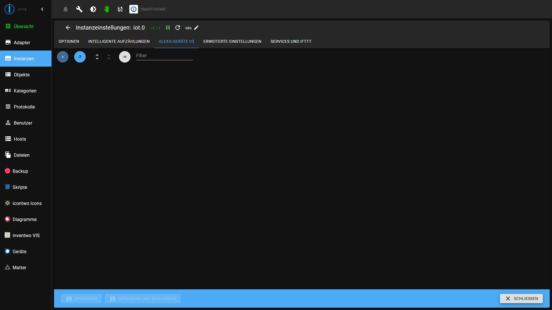Edit the instance name with the pencil icon
The width and height of the screenshot is (552, 310).
coord(196,28)
